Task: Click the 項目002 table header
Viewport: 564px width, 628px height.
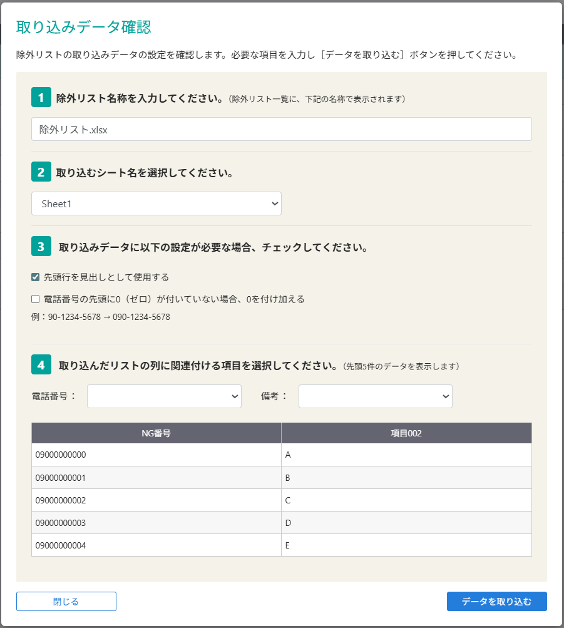Action: [407, 433]
